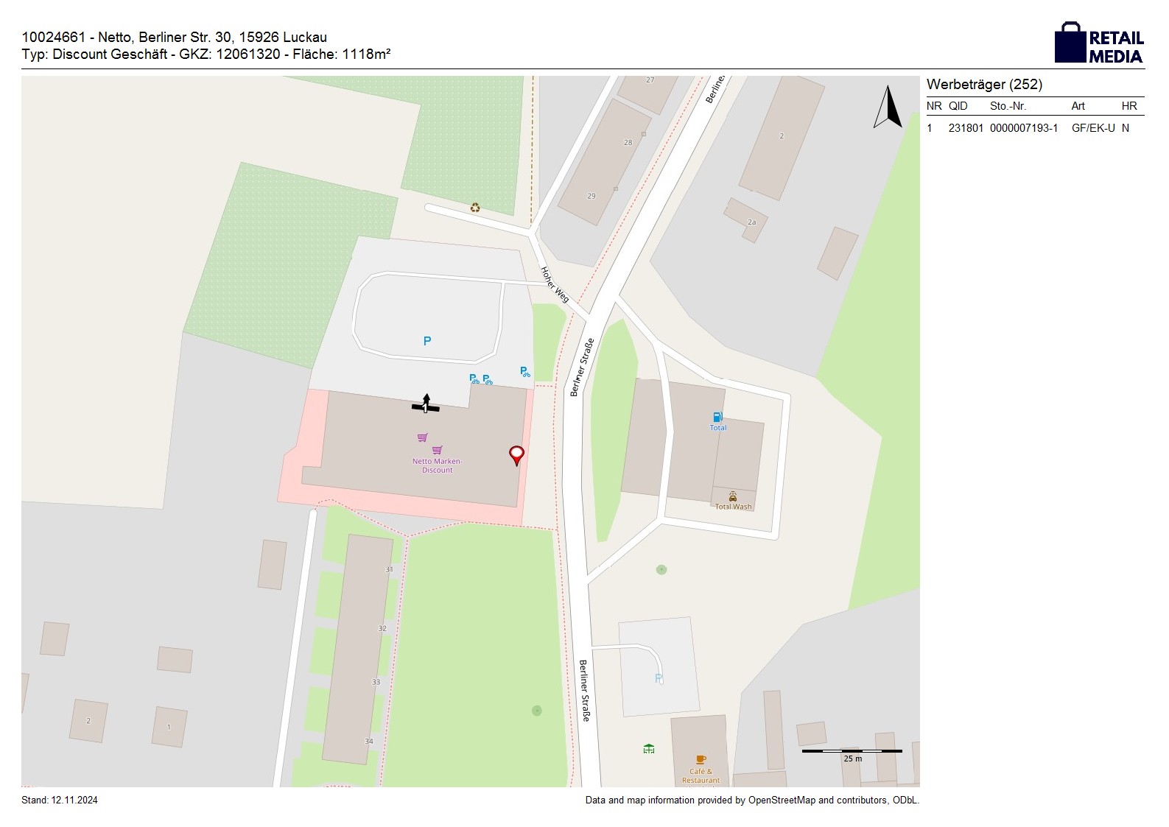The height and width of the screenshot is (827, 1169).
Task: Click the red location pin on Netto building
Action: tap(516, 454)
